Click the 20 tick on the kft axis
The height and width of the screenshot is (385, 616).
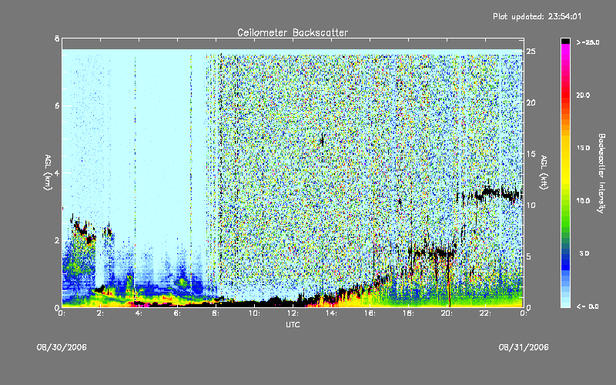coord(531,102)
